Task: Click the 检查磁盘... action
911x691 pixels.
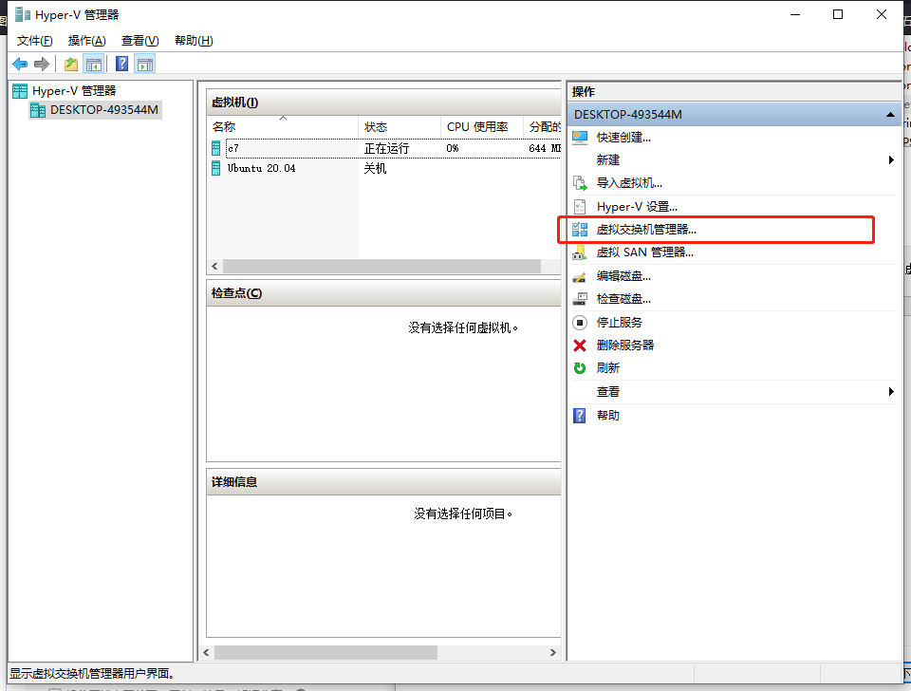Action: [623, 299]
